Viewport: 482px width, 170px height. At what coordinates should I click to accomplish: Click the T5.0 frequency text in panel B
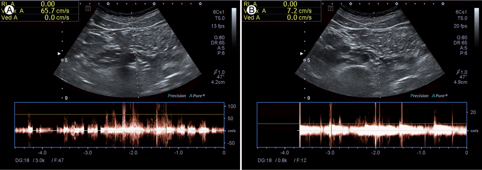click(462, 18)
